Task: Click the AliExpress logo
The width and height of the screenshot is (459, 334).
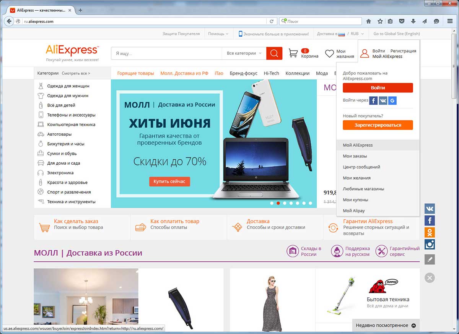Action: (72, 50)
